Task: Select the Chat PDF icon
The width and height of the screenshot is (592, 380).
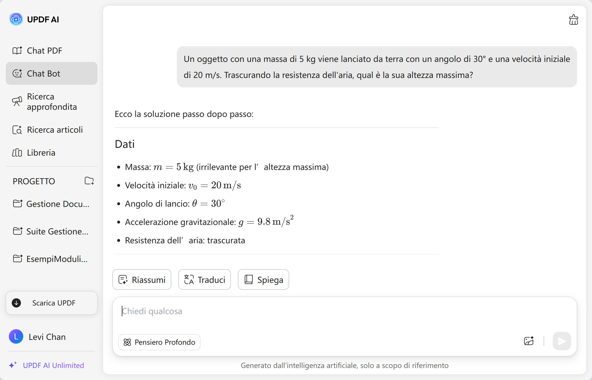Action: [x=17, y=50]
